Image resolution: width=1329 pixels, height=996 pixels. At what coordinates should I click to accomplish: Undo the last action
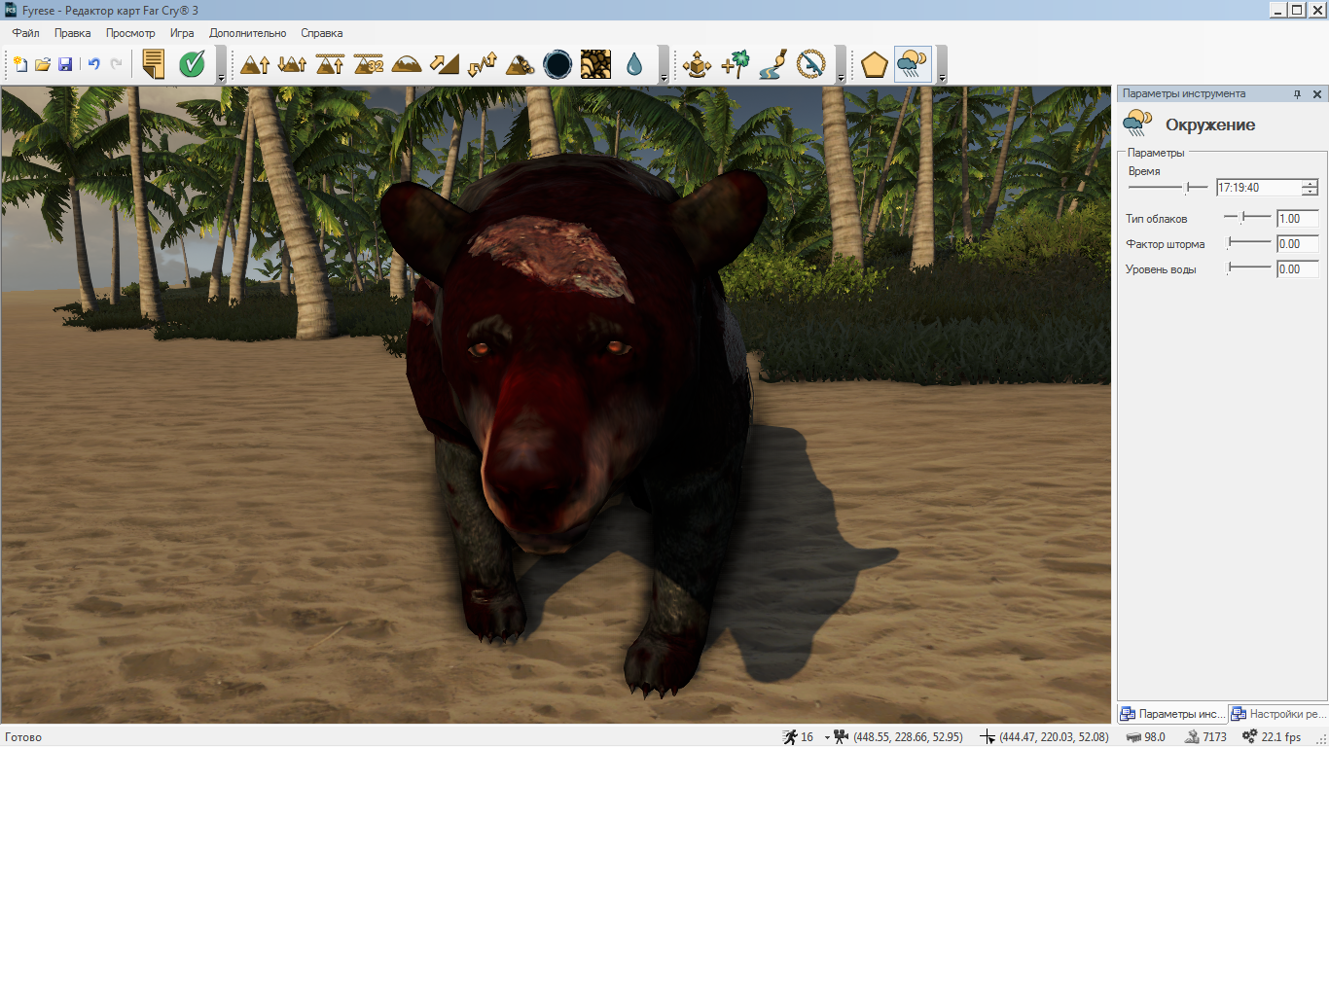[x=94, y=64]
